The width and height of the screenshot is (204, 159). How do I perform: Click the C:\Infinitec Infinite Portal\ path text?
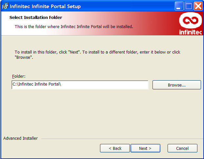coord(37,84)
